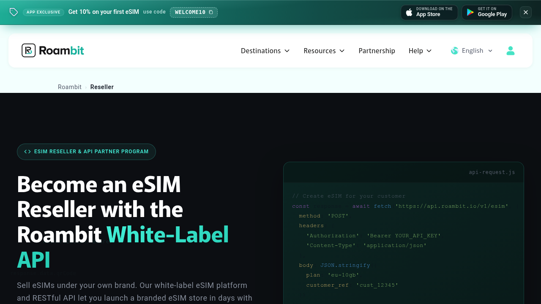Click the Roambit logo
The width and height of the screenshot is (541, 304).
(x=53, y=51)
